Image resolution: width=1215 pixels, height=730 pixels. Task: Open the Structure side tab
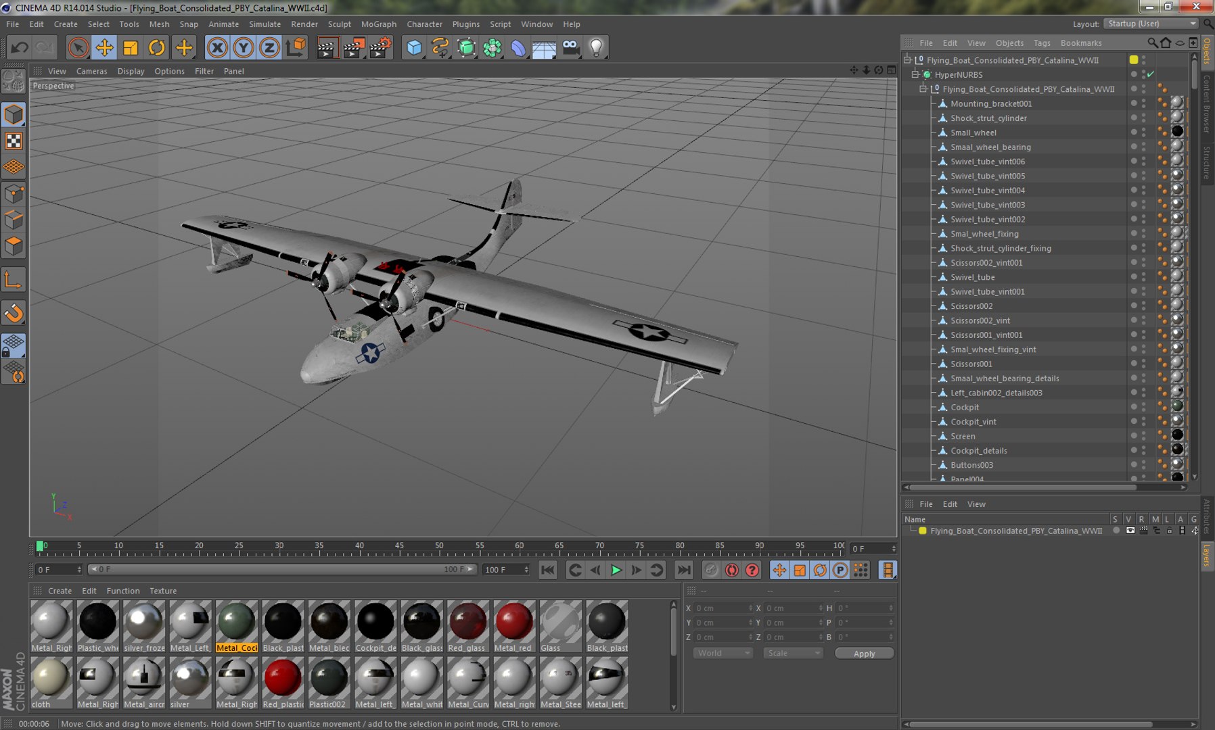pyautogui.click(x=1207, y=162)
